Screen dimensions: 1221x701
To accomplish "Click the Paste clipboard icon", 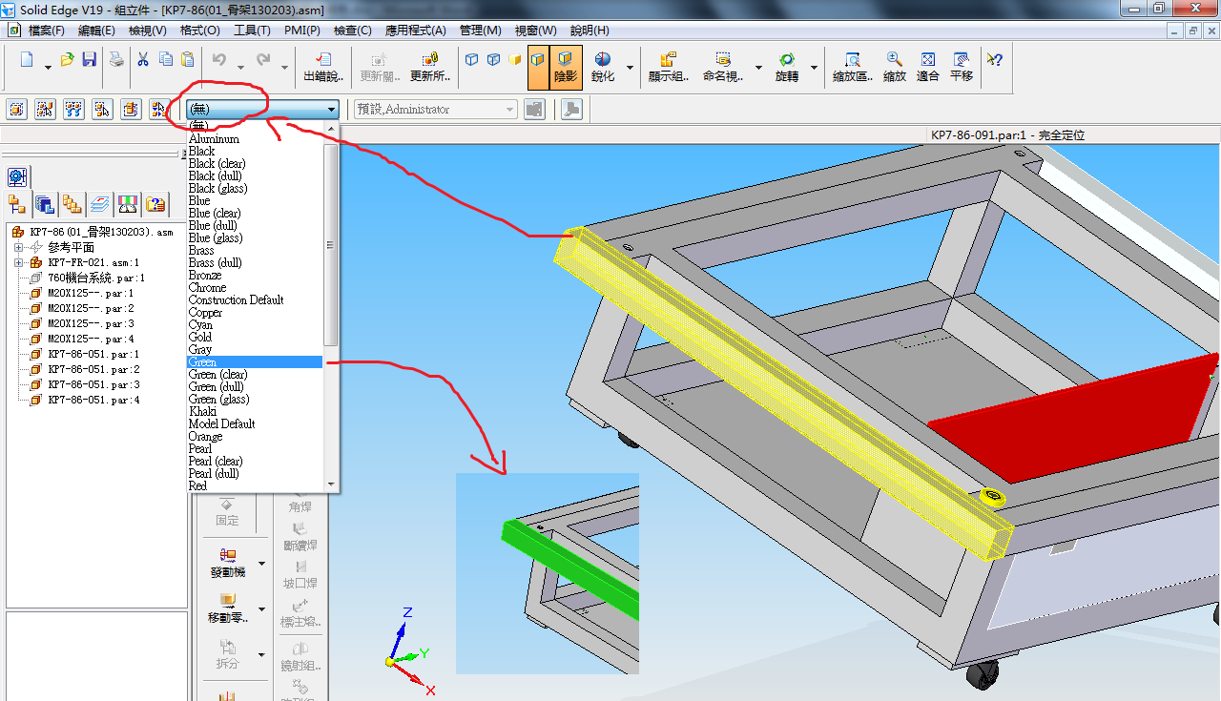I will pos(188,60).
